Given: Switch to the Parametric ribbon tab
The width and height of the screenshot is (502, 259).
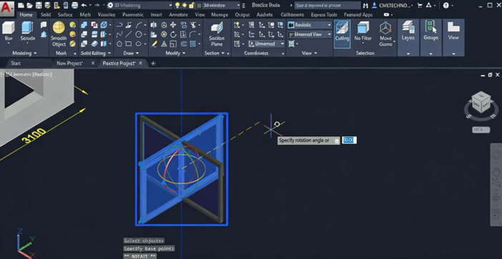Looking at the screenshot, I should pyautogui.click(x=133, y=15).
